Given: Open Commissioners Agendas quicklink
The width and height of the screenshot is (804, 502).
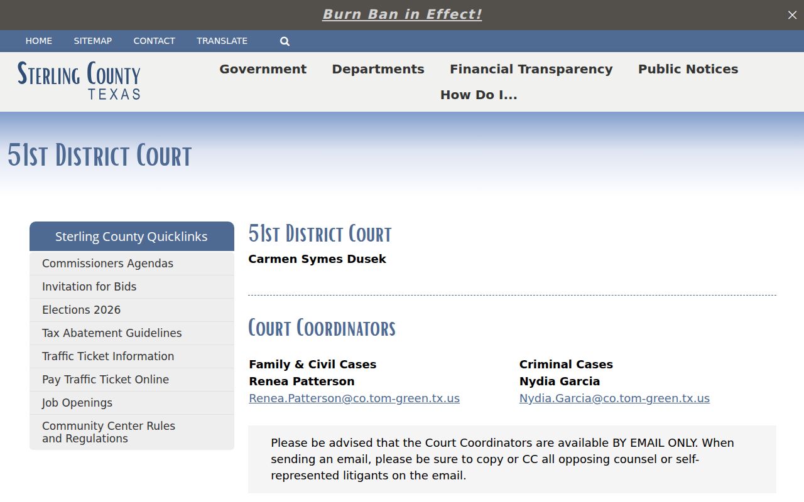Looking at the screenshot, I should point(132,264).
